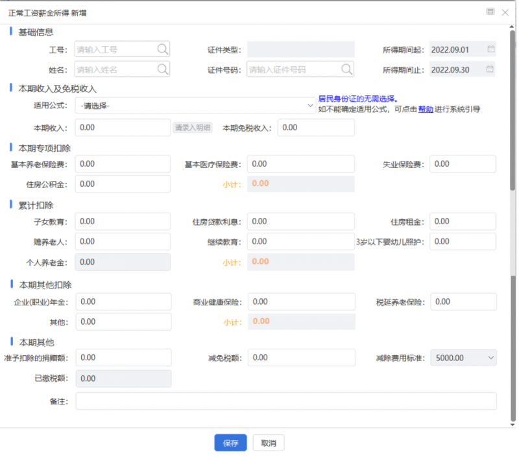Click the 请录入明细 button

[x=193, y=128]
